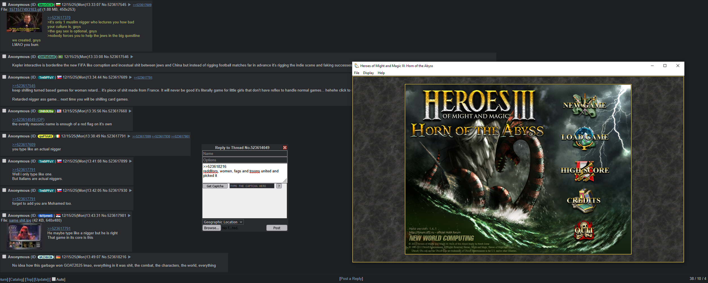Viewport: 708px width, 283px height.
Task: Open the post menu arrow for No.523617609
Action: pos(131,77)
